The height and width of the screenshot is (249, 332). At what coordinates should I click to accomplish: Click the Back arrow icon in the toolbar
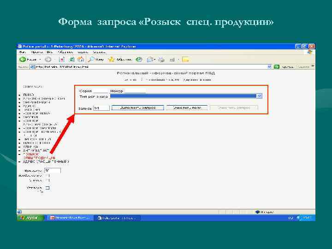(23, 59)
